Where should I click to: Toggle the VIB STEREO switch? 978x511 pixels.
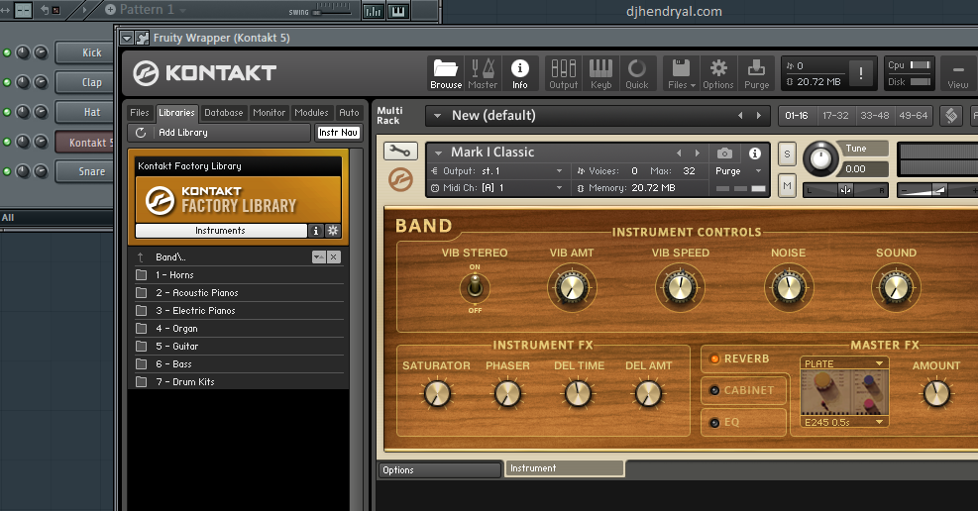(x=475, y=288)
